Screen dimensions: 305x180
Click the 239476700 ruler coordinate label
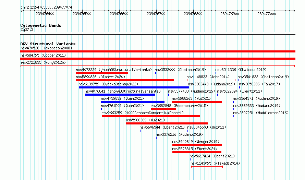click(156, 14)
